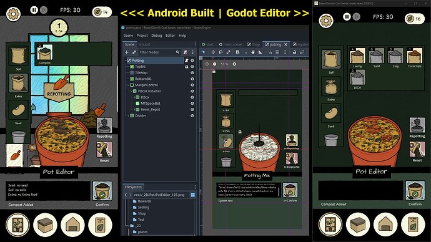This screenshot has width=431, height=242.
Task: Open the home icon in Android bottom bar
Action: [x=72, y=225]
